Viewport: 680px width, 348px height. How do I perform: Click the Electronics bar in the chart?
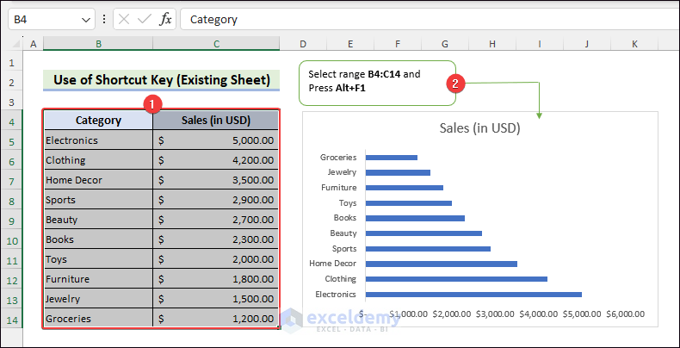click(x=473, y=294)
